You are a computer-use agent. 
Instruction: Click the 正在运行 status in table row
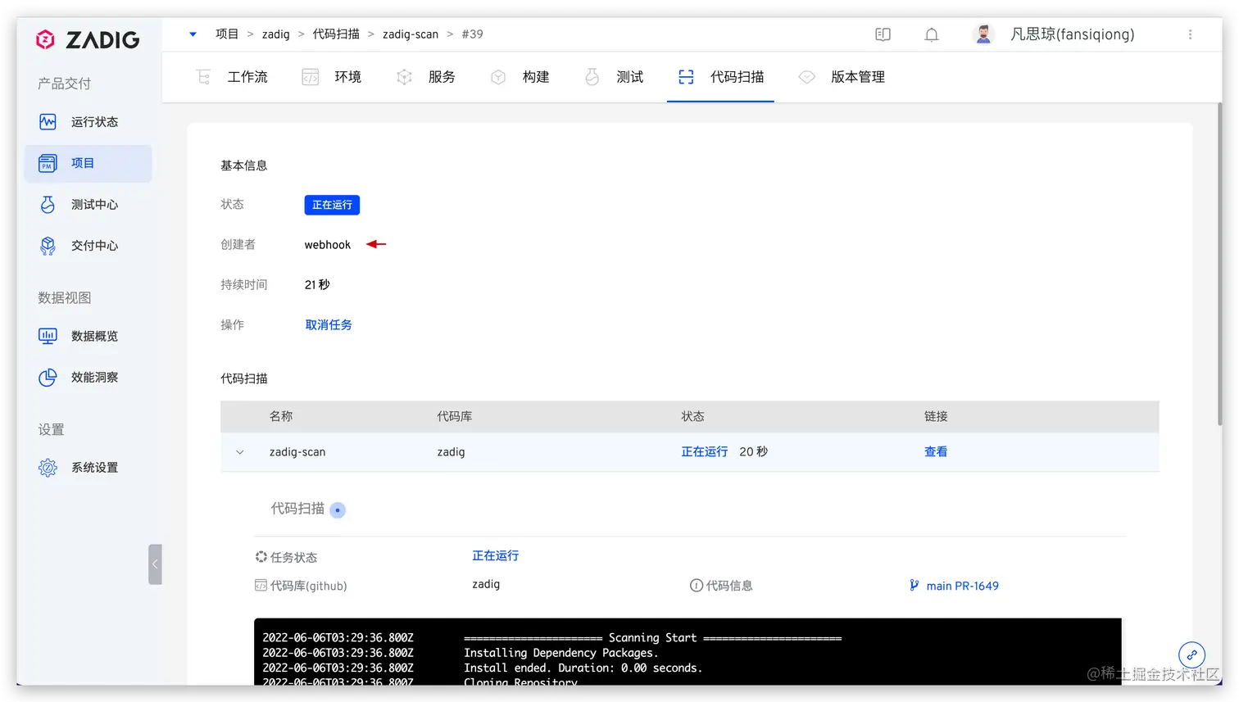[705, 451]
